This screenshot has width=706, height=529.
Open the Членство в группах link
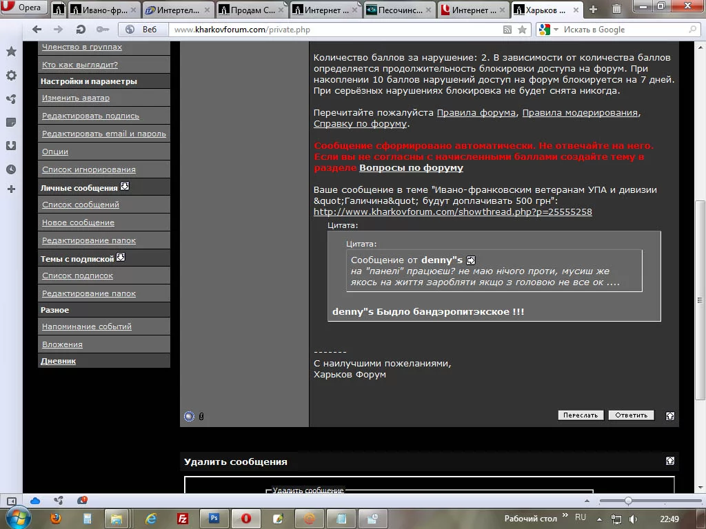82,47
